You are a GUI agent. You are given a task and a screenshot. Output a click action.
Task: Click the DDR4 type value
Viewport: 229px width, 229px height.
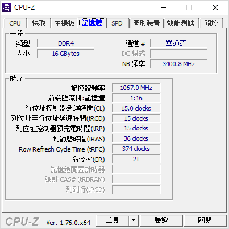pyautogui.click(x=65, y=43)
